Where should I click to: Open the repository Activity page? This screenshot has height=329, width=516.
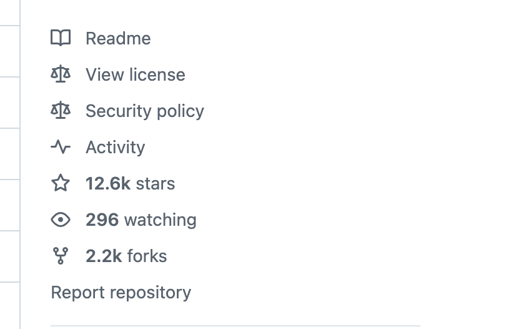115,147
